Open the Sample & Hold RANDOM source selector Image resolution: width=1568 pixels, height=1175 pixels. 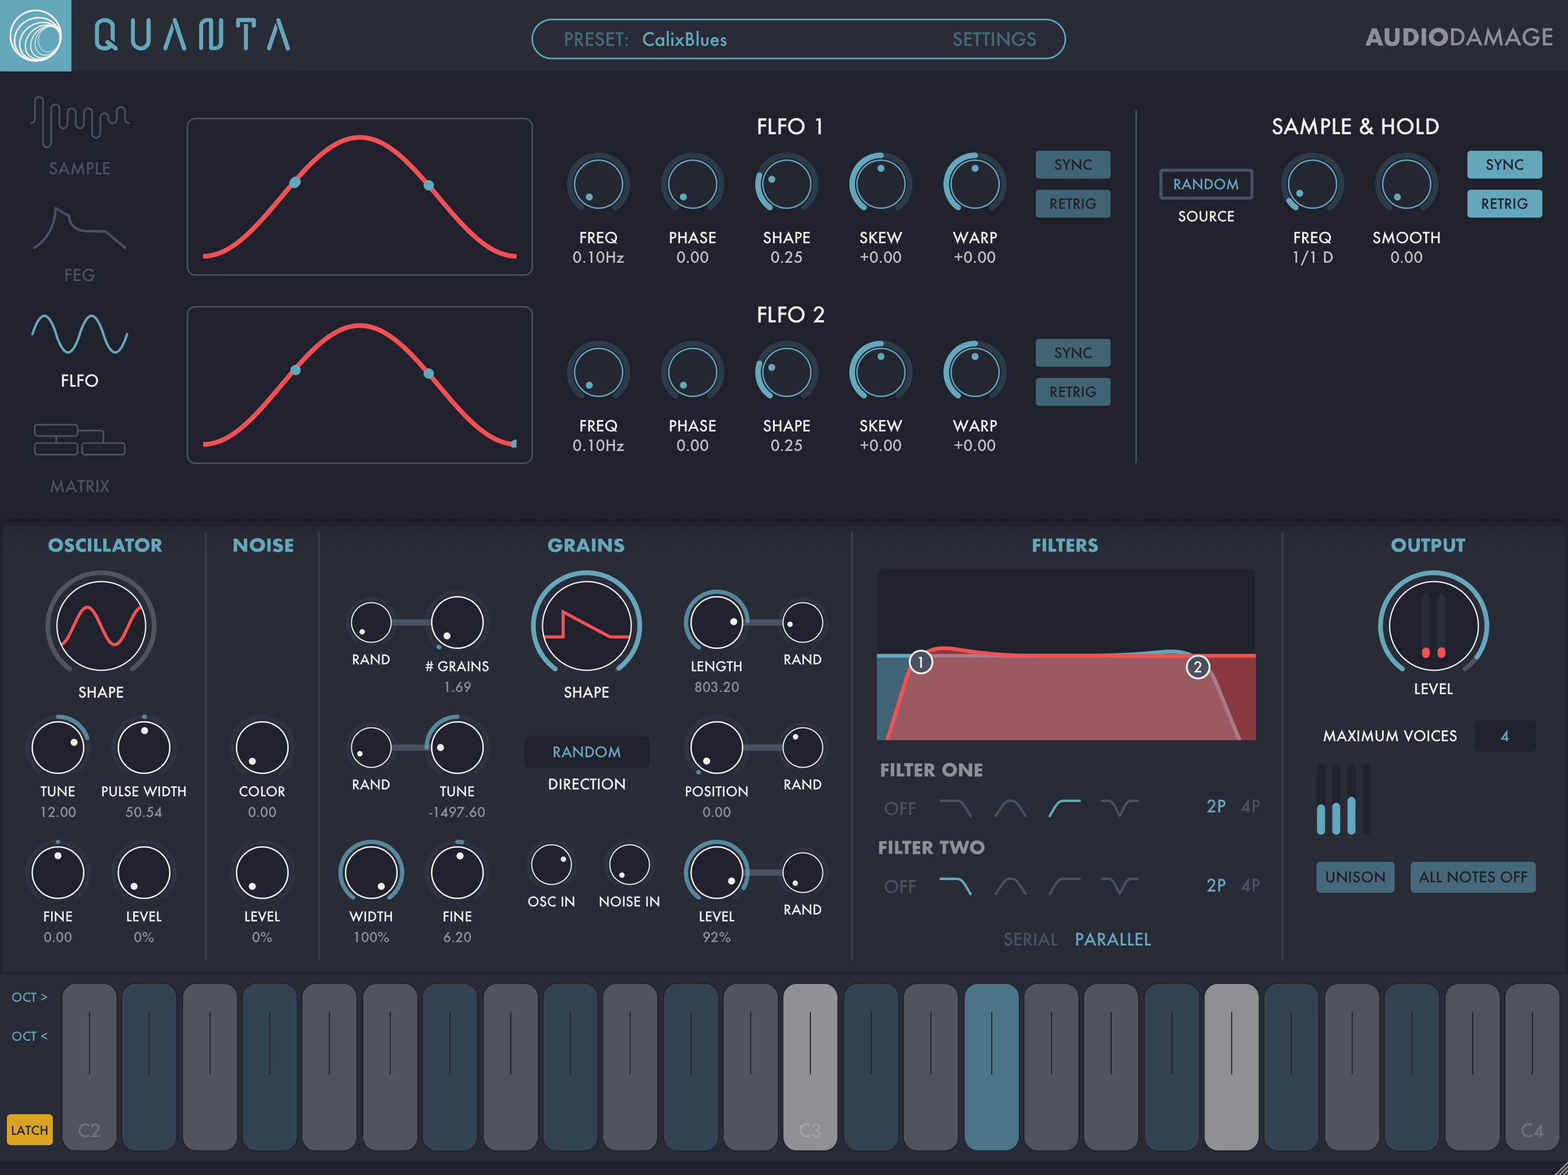1205,184
